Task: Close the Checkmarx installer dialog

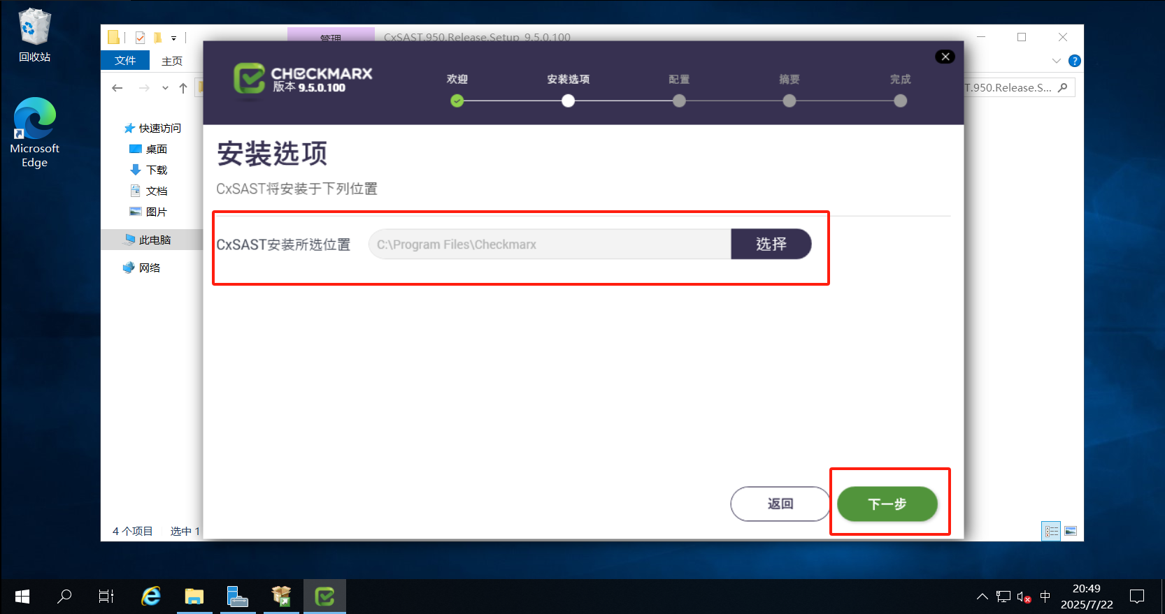Action: pyautogui.click(x=945, y=57)
